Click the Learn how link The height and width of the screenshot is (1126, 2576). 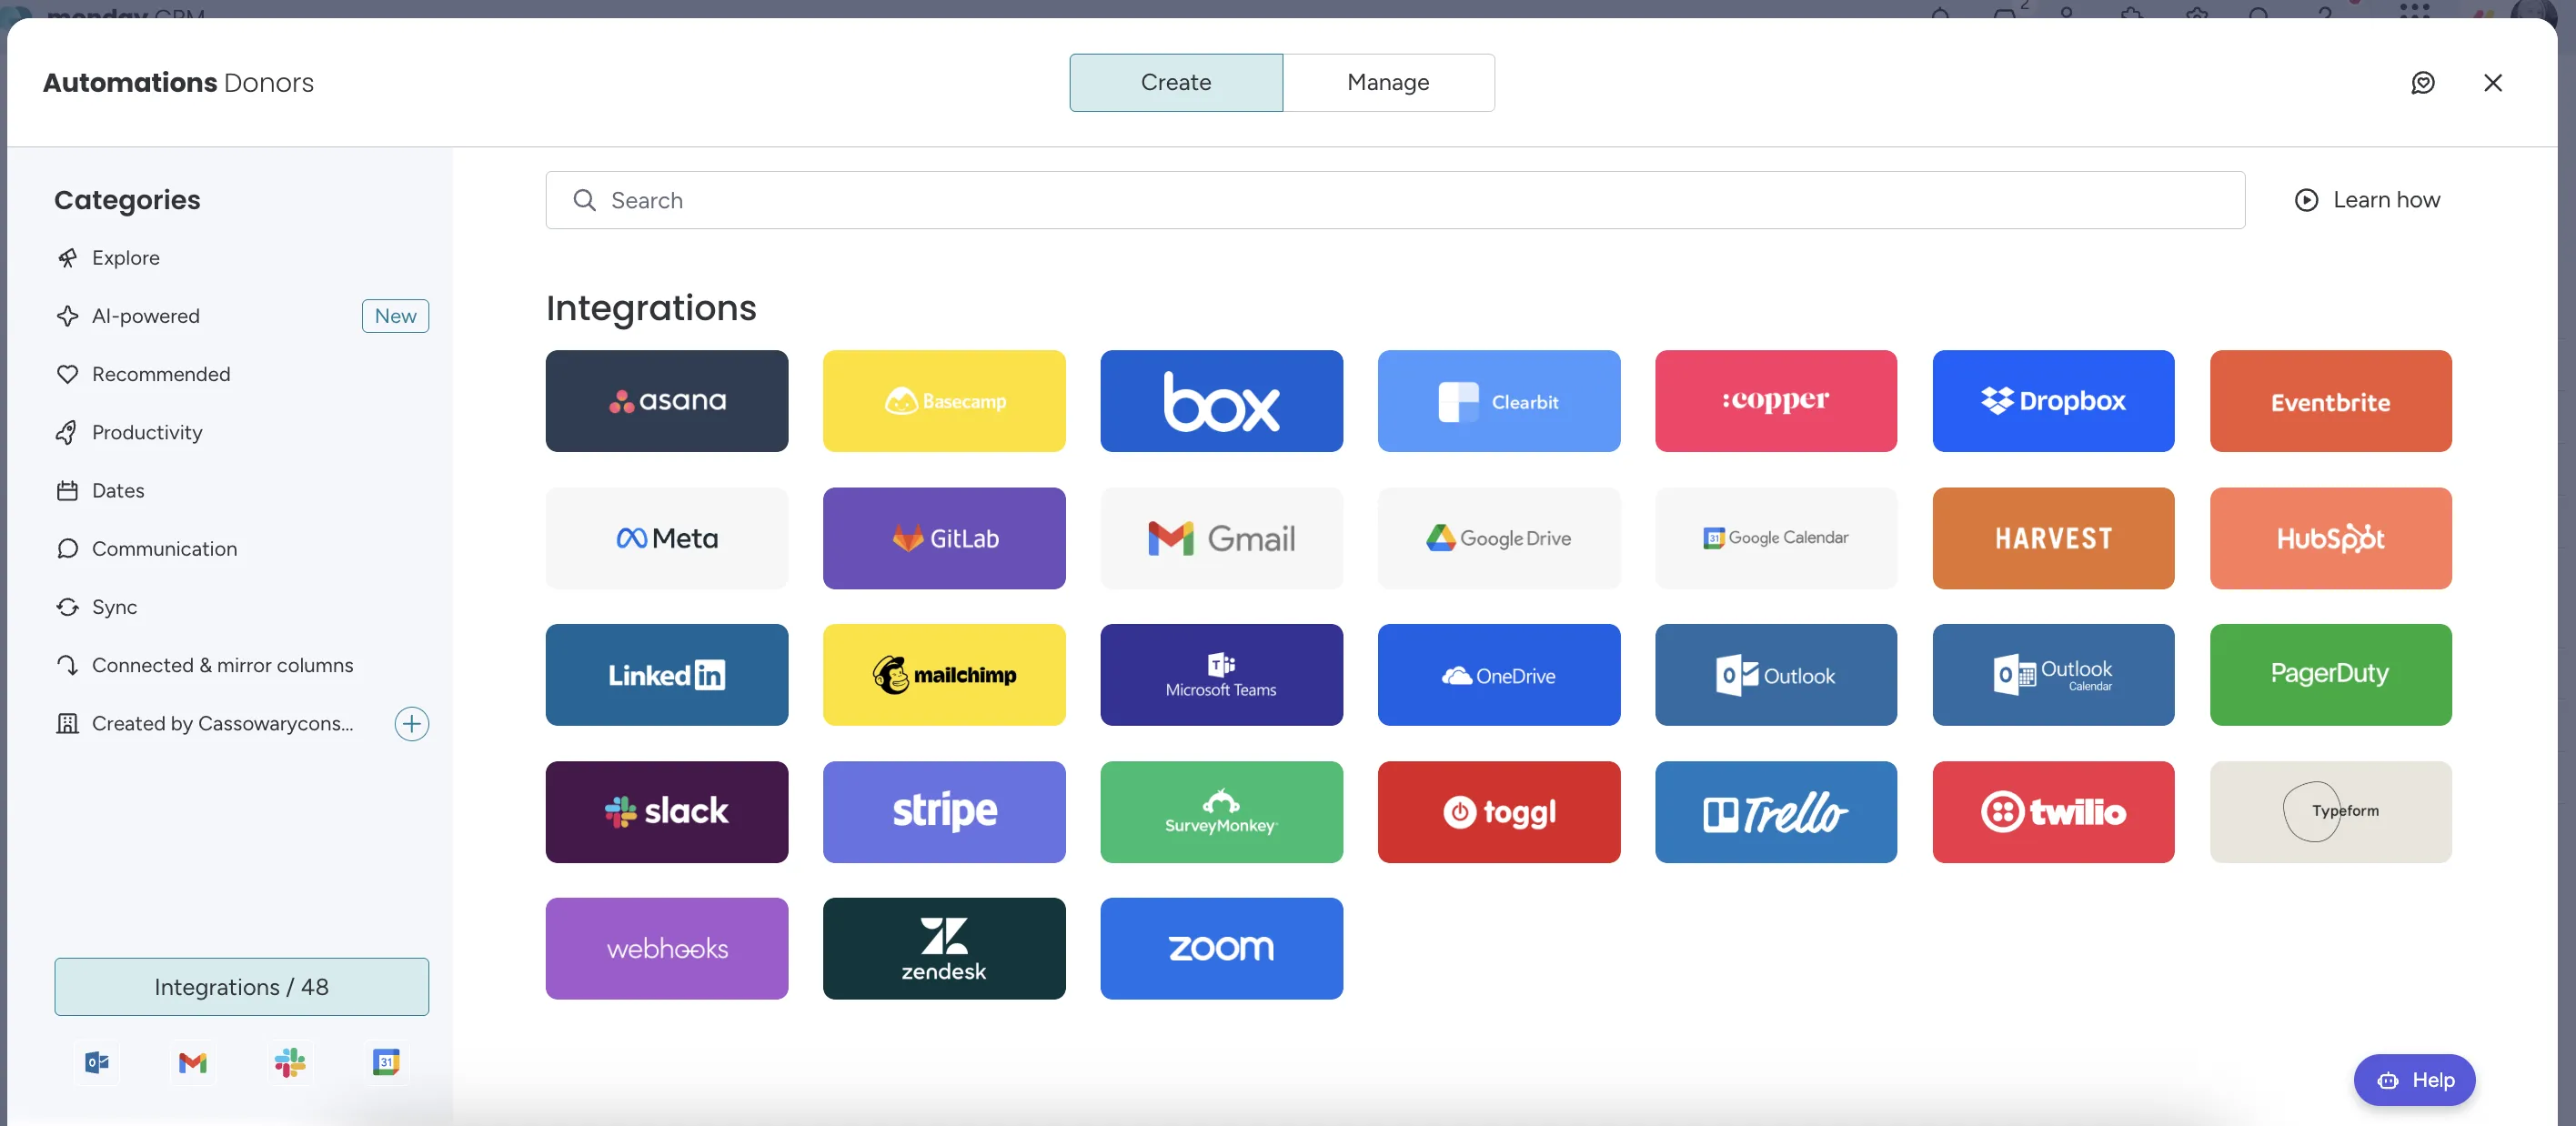click(x=2367, y=200)
